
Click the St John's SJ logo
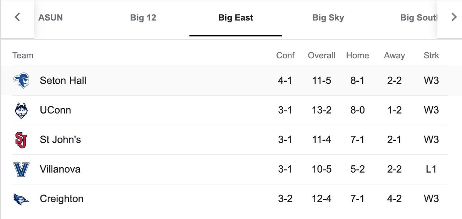click(22, 140)
